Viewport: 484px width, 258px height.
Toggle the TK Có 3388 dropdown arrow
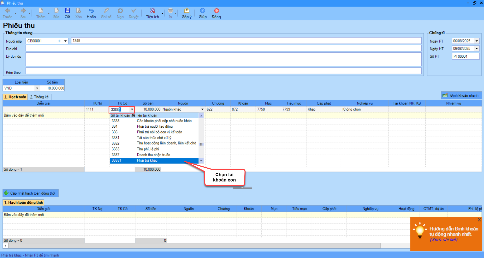click(x=132, y=109)
